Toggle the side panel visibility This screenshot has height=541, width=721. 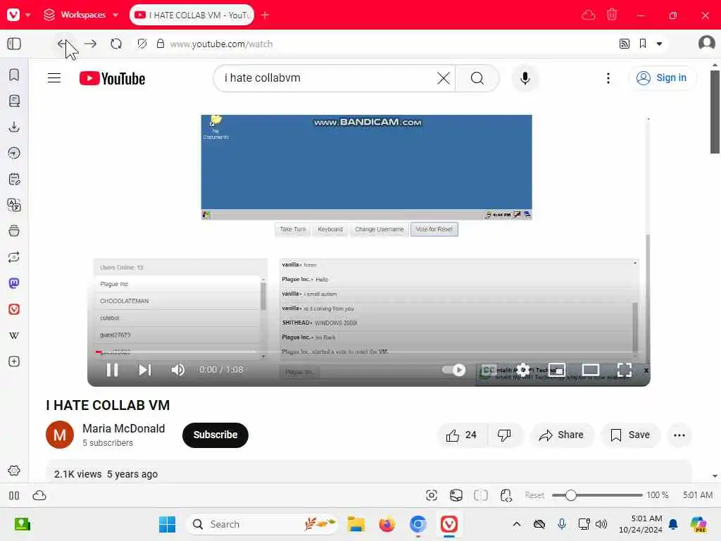point(14,44)
